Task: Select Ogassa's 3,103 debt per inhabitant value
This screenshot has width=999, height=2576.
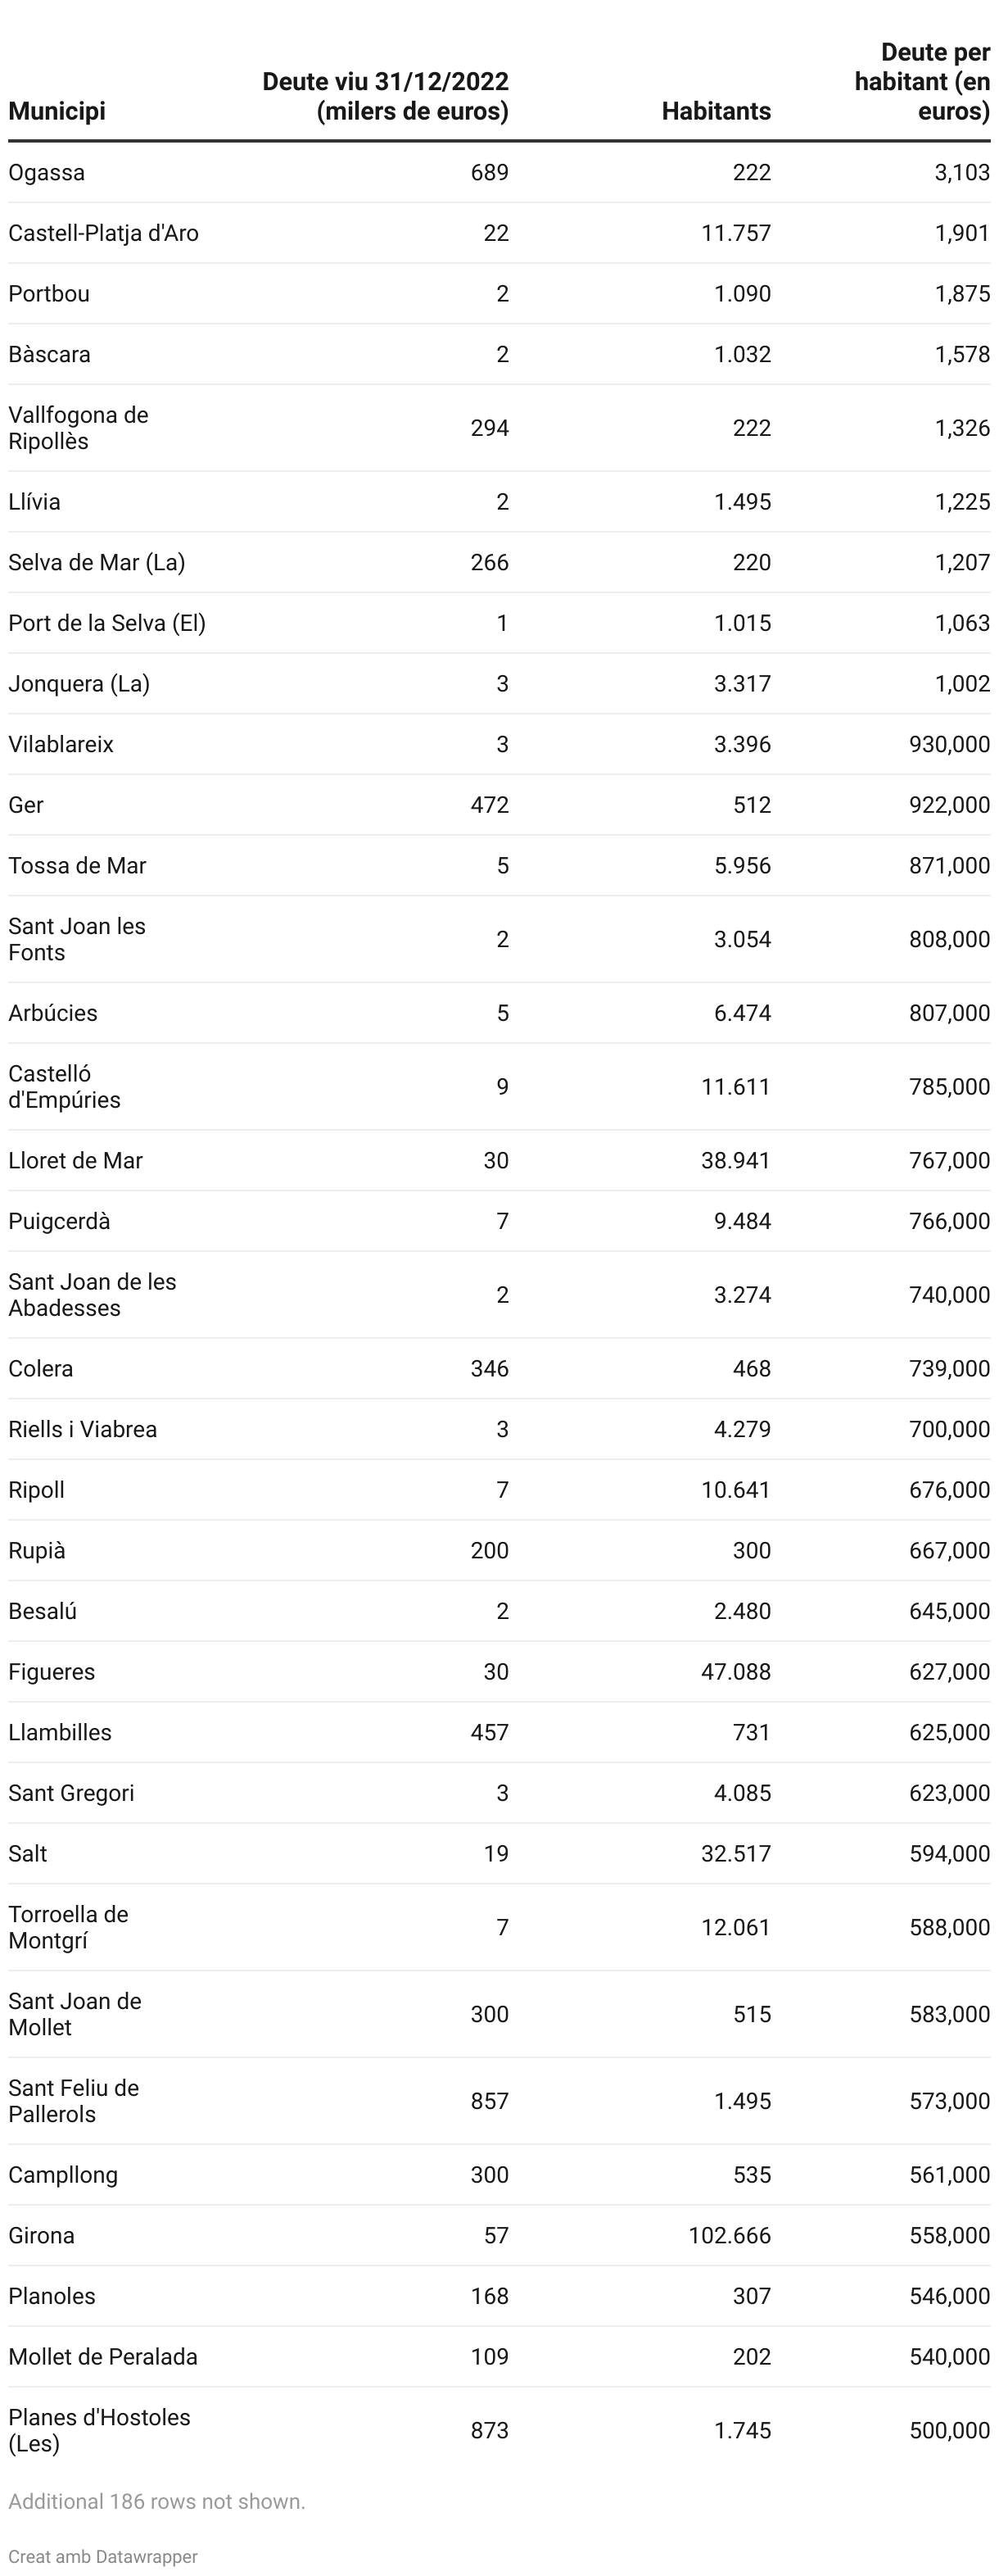Action: click(x=961, y=172)
